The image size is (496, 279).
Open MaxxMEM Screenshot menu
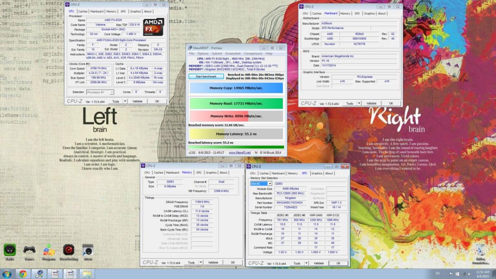point(233,54)
